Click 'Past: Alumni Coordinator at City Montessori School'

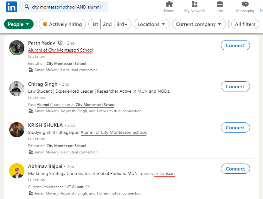point(72,105)
